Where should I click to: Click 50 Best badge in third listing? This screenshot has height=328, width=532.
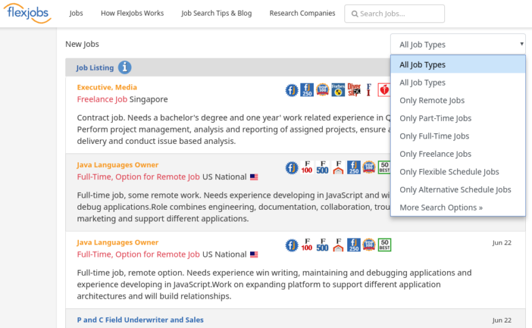(385, 244)
